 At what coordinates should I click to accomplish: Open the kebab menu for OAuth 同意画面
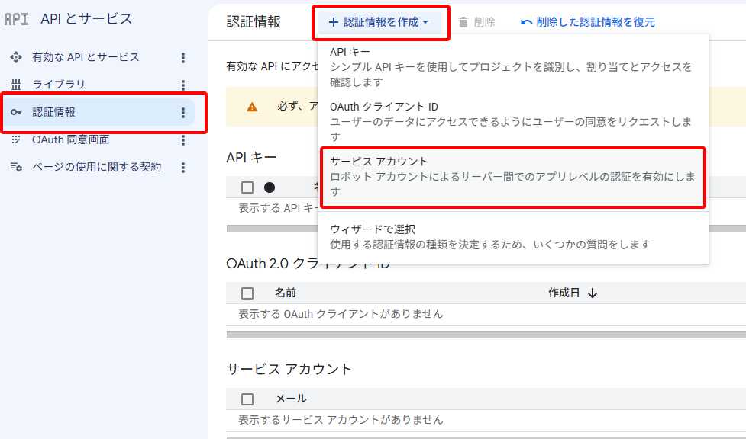(x=183, y=140)
